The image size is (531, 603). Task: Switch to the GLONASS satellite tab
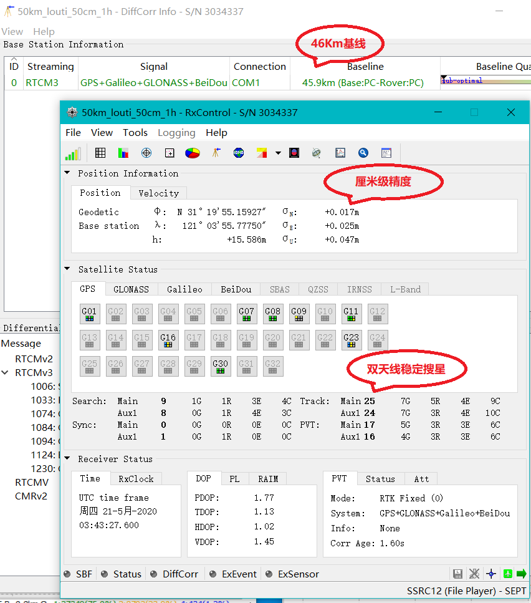click(131, 289)
